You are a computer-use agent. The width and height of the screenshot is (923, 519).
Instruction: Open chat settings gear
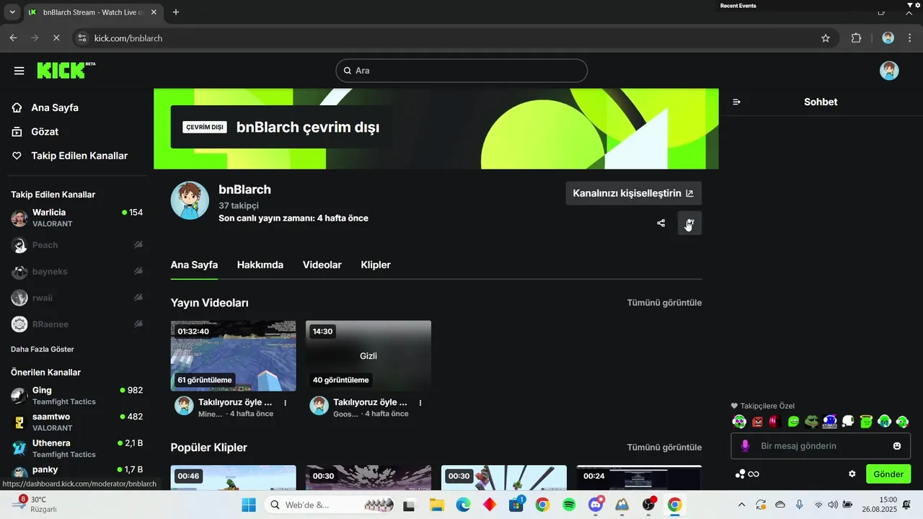pos(852,474)
